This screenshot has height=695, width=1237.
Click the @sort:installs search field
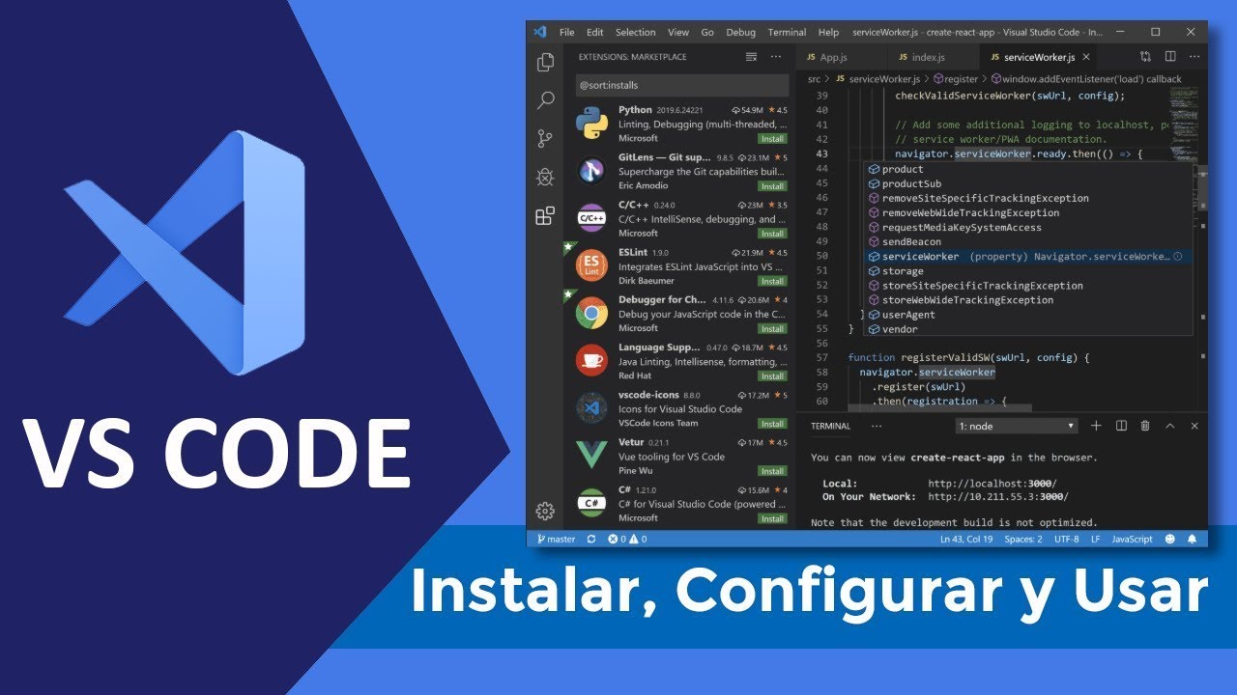click(x=682, y=86)
